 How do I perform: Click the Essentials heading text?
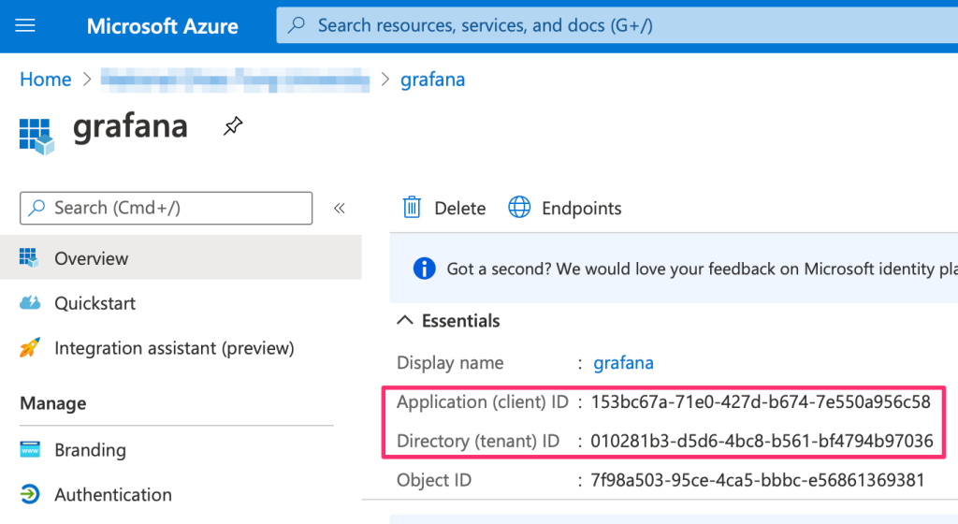pos(460,321)
